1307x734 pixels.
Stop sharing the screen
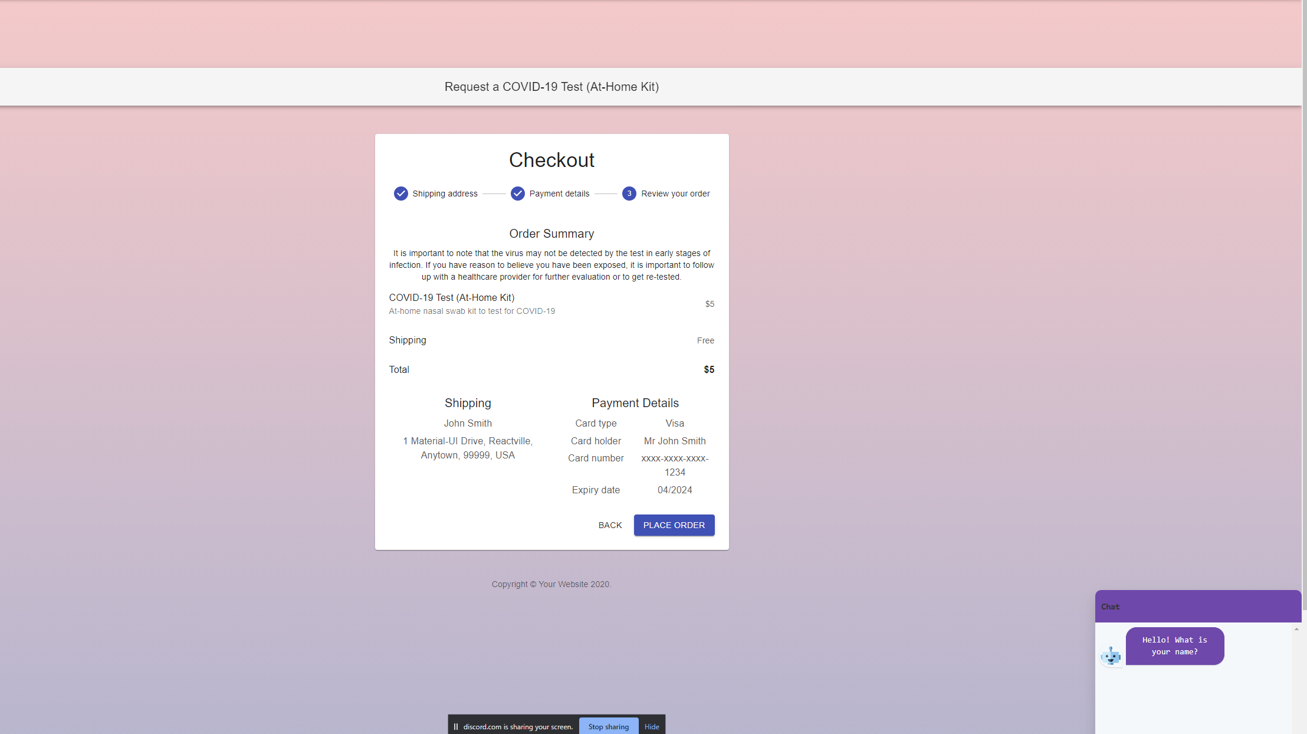[608, 726]
